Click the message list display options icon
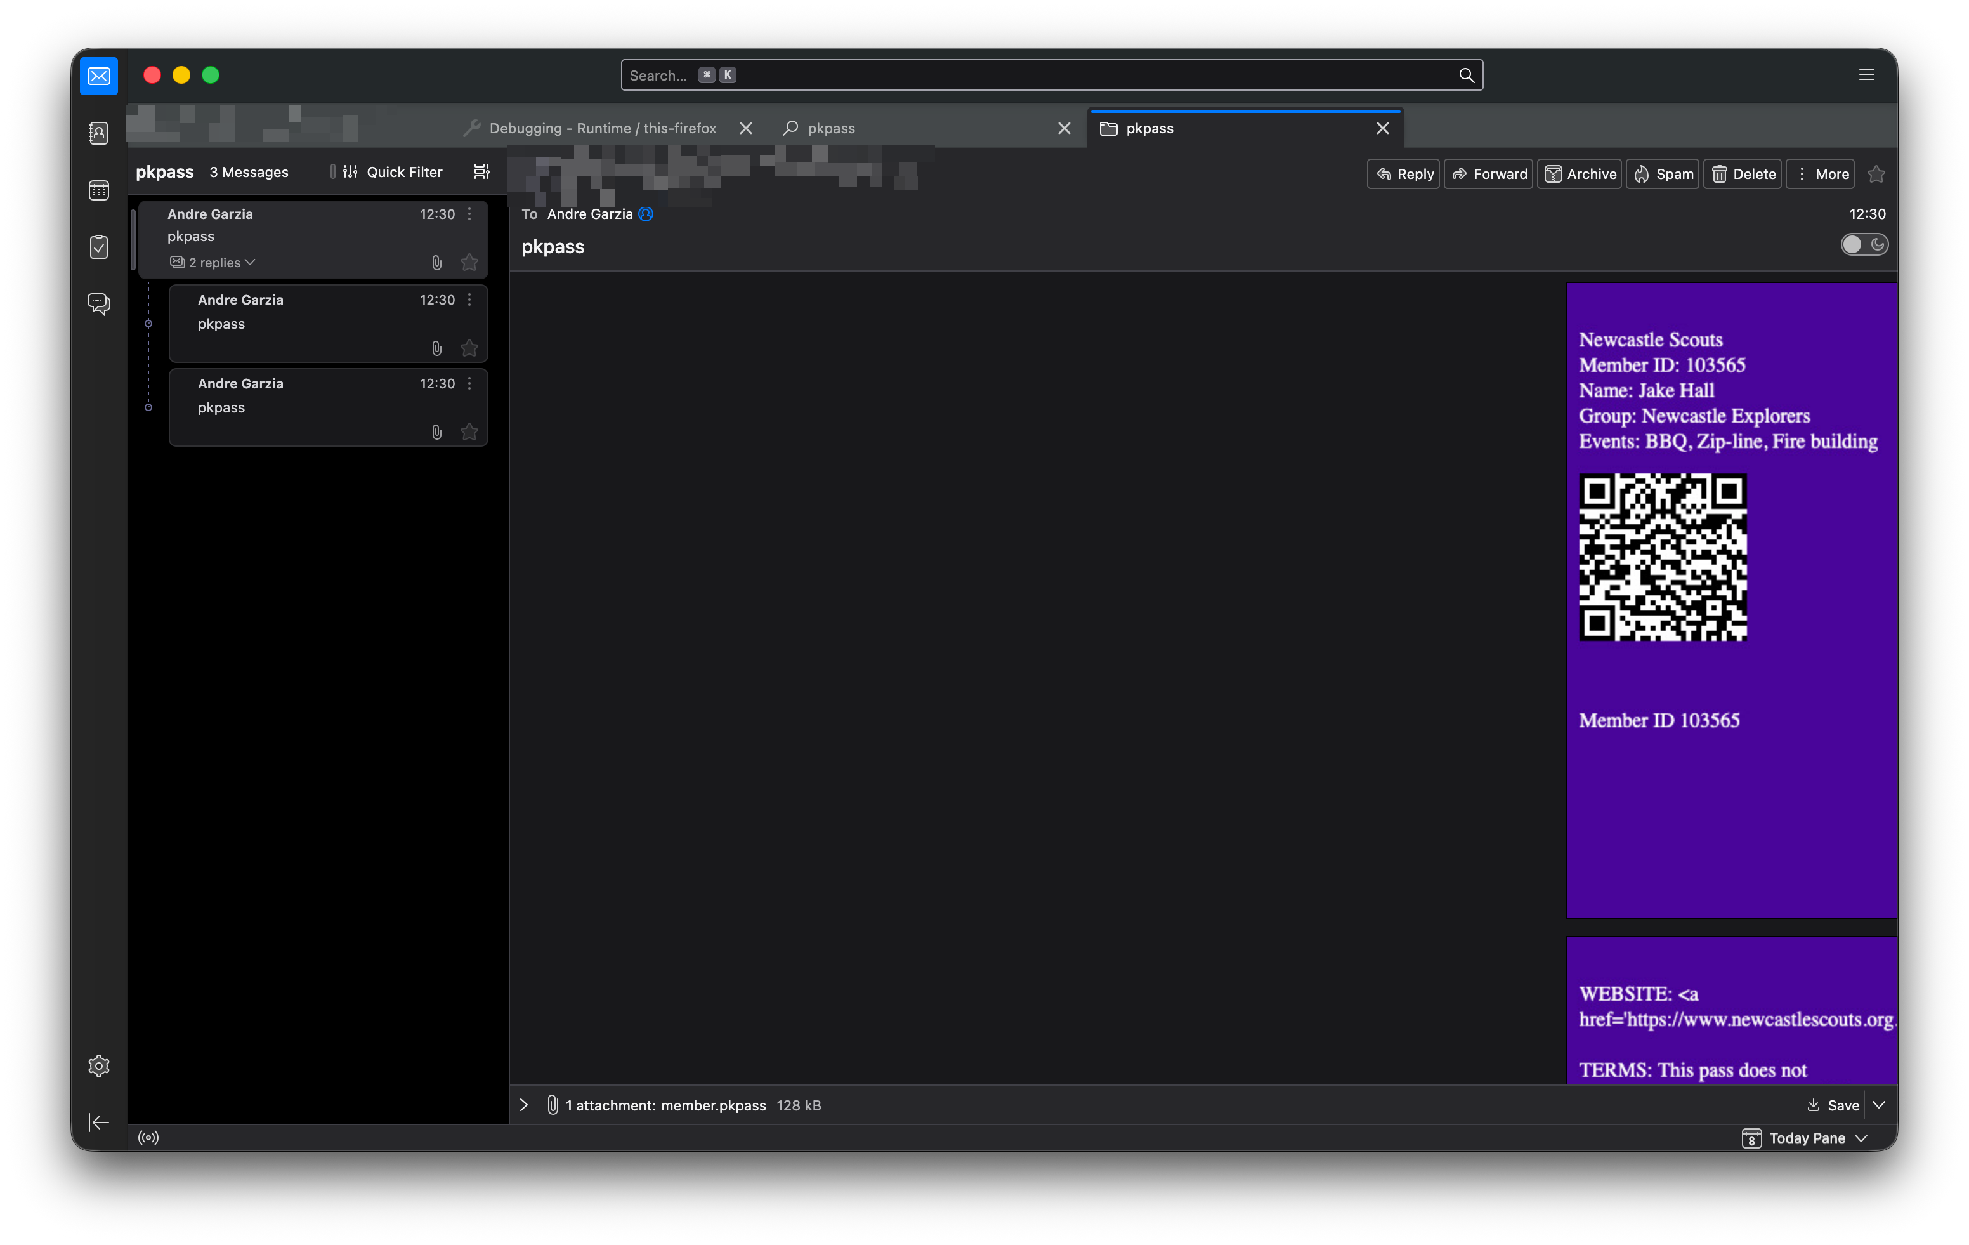 481,172
